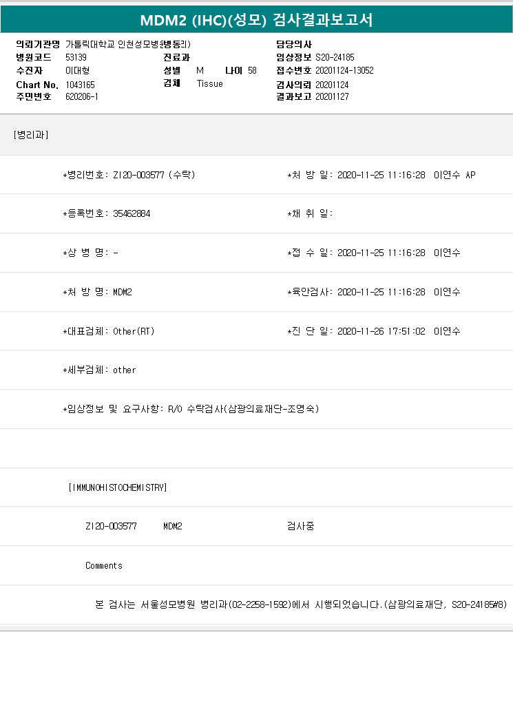Click the 임상정보 value S20-24185

click(335, 57)
